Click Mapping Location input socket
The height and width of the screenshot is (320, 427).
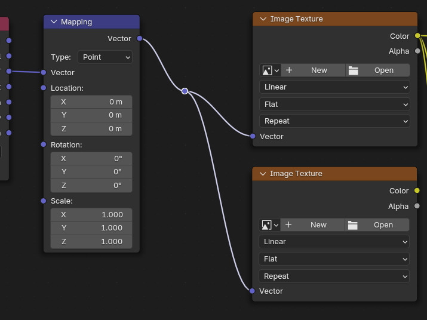(44, 88)
